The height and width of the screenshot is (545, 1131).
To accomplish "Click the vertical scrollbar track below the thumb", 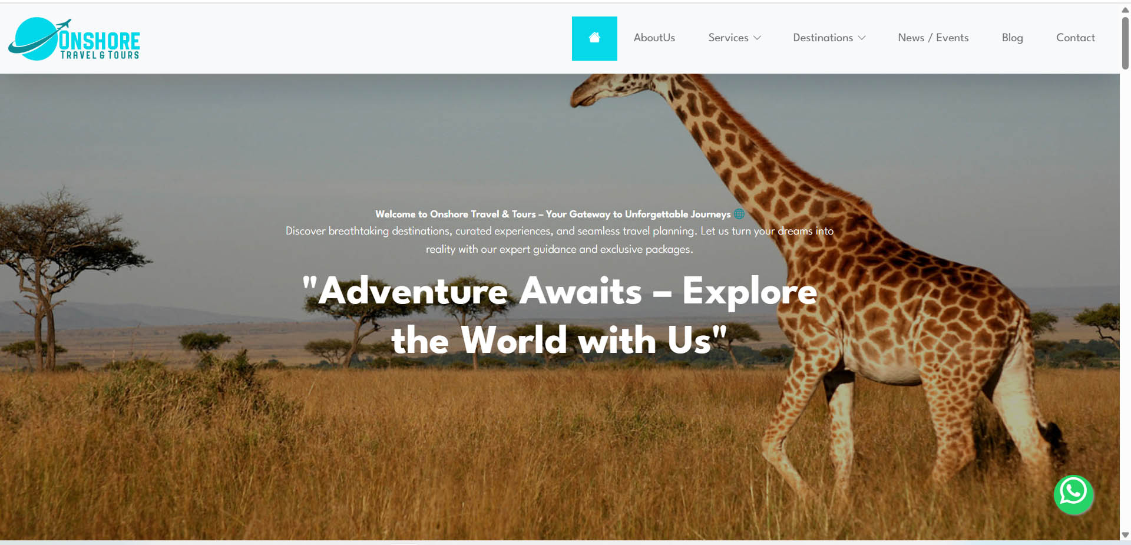I will pos(1125,300).
